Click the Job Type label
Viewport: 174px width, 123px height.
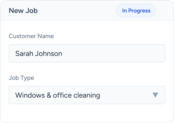[21, 78]
